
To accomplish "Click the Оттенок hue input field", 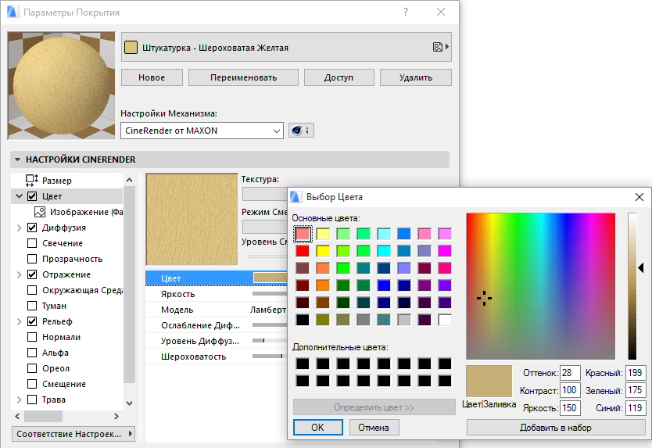I will coord(570,373).
